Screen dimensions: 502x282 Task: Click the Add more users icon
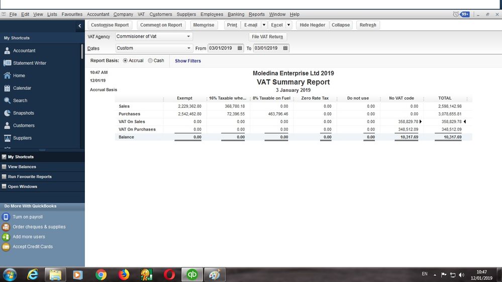[6, 237]
